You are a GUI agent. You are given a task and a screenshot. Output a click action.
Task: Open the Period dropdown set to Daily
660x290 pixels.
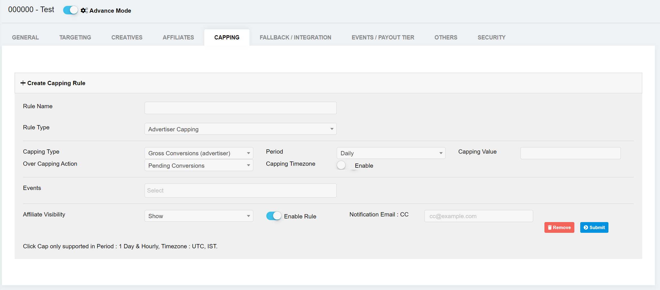click(391, 153)
